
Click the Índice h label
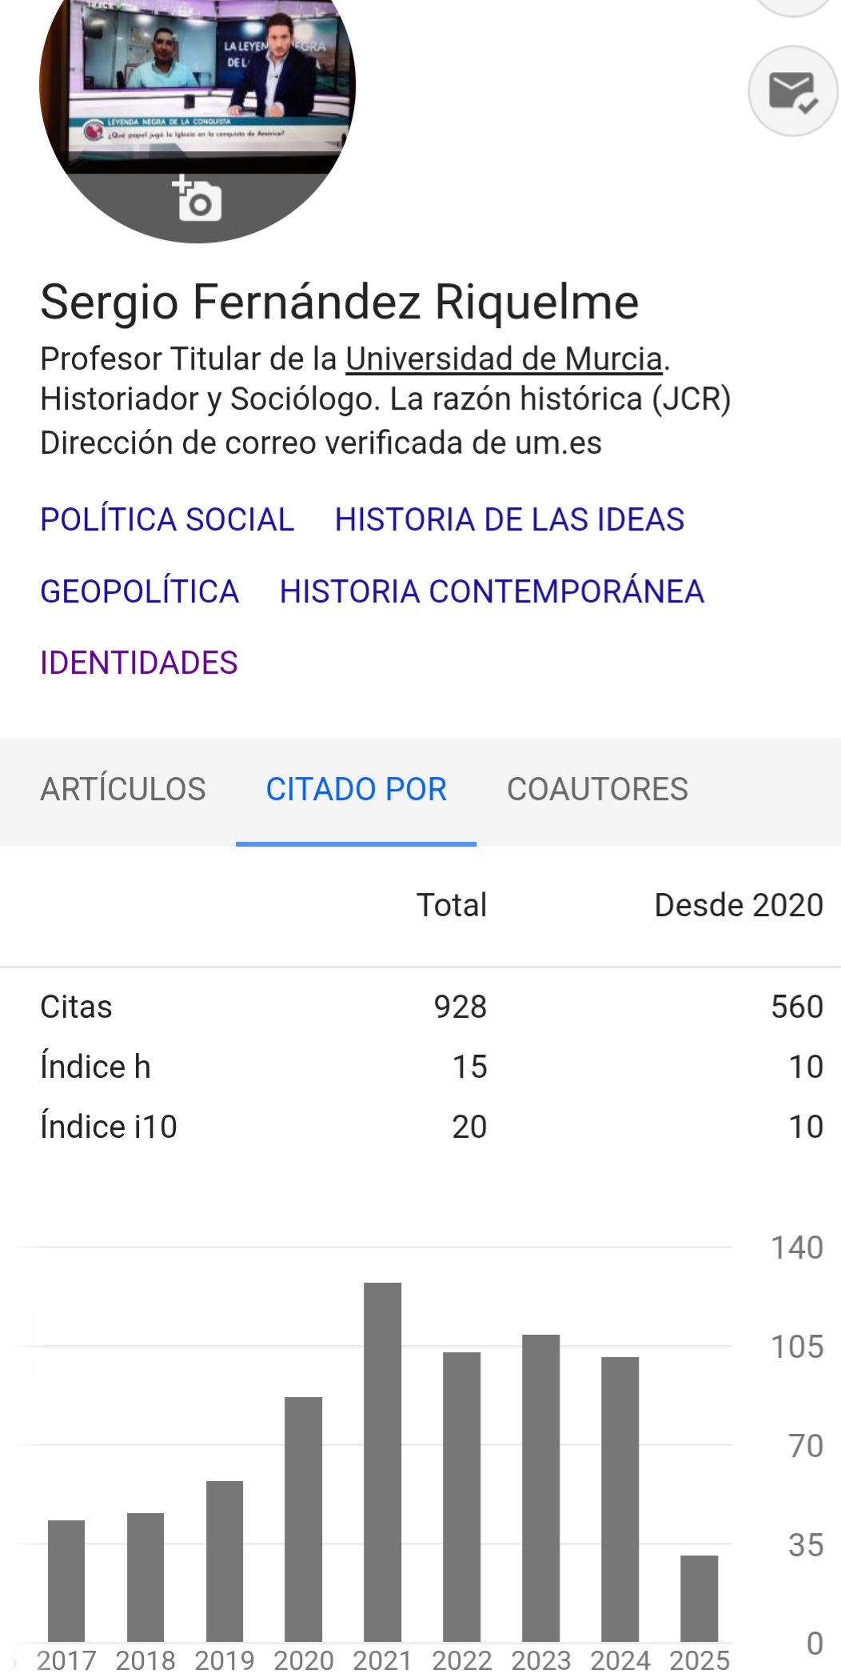coord(95,1067)
